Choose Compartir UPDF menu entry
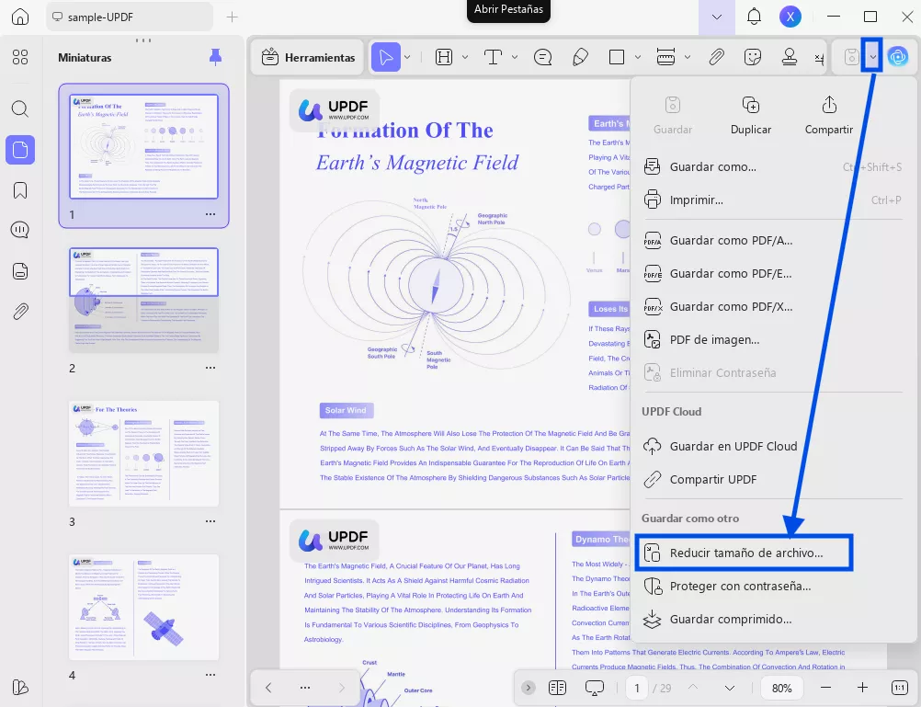The image size is (921, 707). coord(772,480)
